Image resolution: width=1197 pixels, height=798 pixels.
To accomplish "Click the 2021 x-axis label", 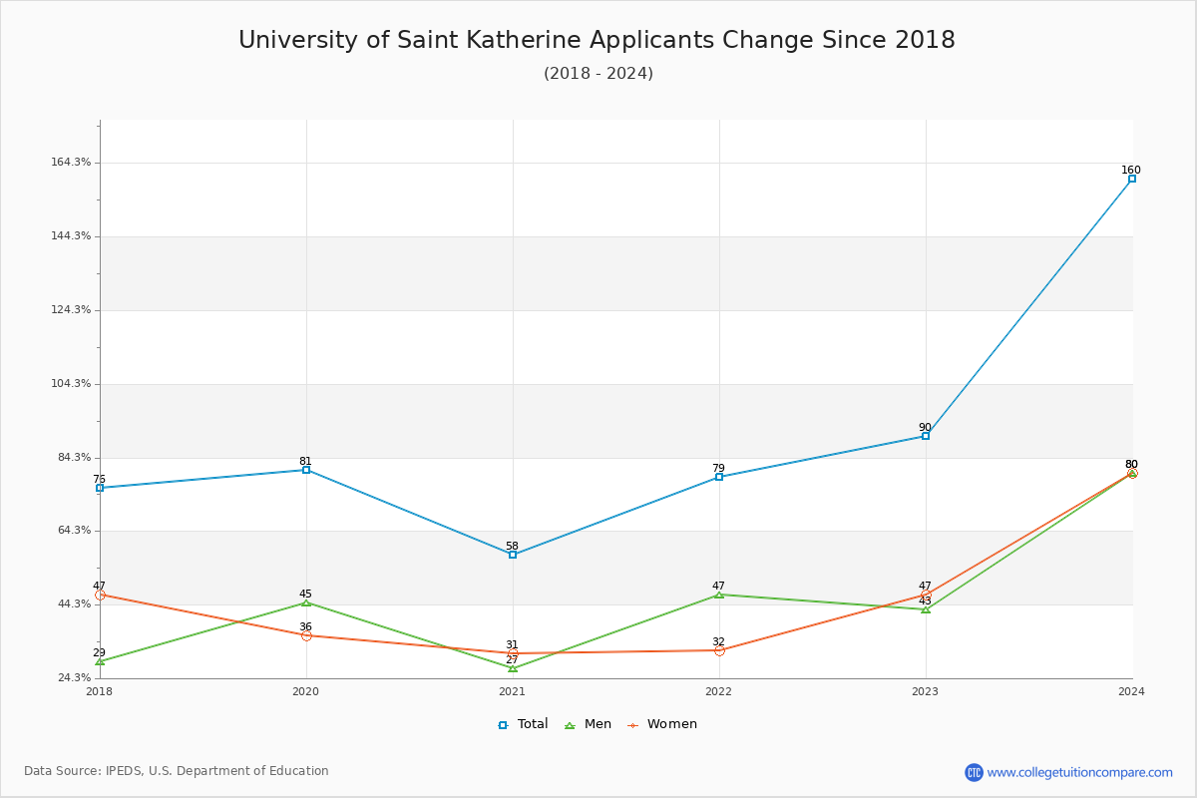I will coord(513,691).
